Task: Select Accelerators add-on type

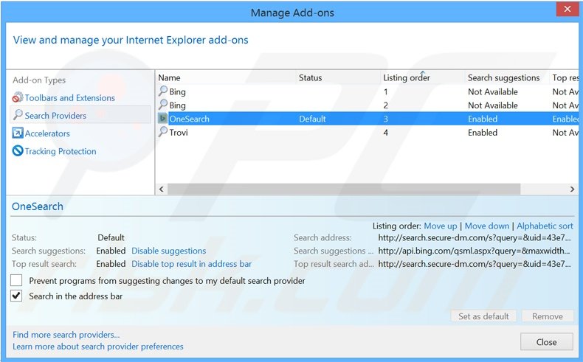Action: click(47, 133)
